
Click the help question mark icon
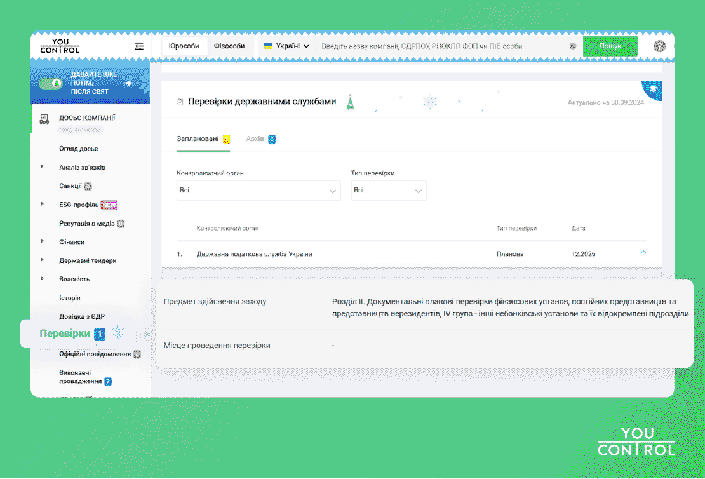pos(659,46)
